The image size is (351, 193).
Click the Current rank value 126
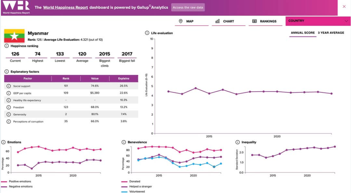tap(15, 54)
